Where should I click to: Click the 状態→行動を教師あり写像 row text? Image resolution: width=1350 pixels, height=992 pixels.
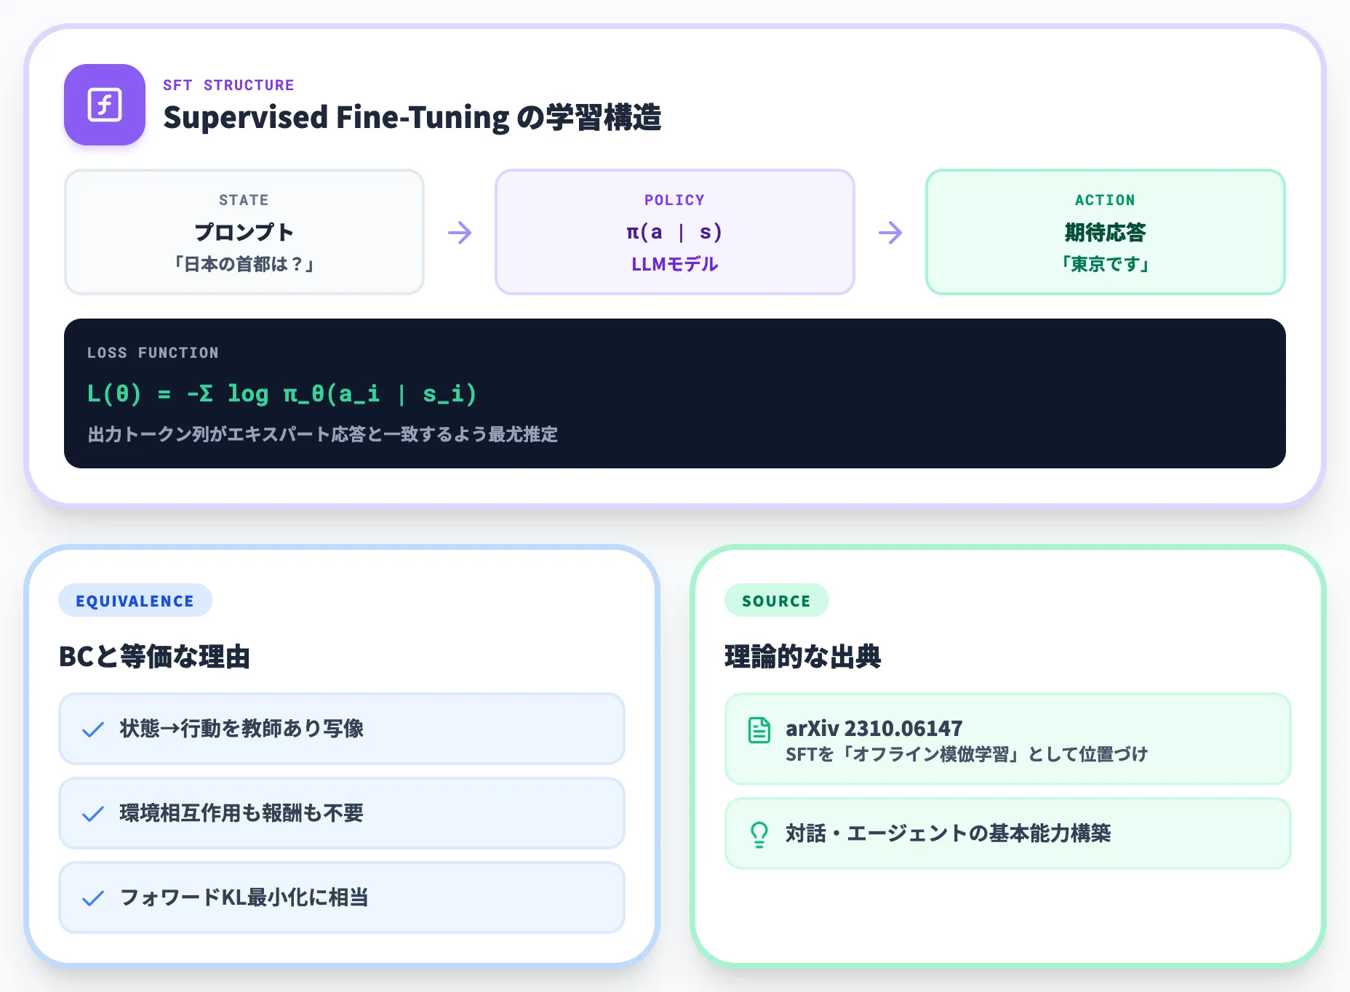(241, 729)
